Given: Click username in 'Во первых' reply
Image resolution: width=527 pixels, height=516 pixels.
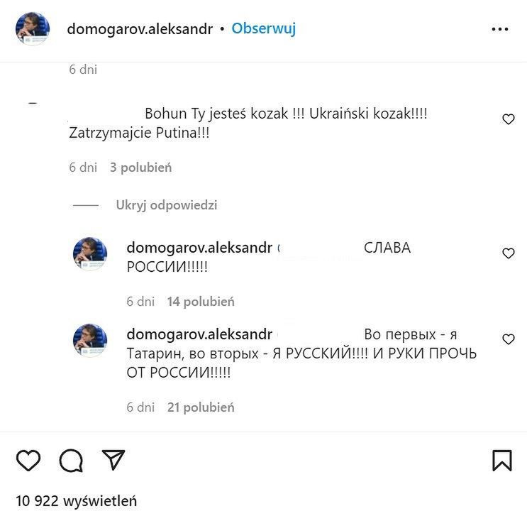Looking at the screenshot, I should pyautogui.click(x=199, y=334).
